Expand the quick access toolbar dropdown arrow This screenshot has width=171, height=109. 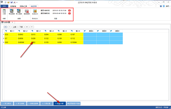click(17, 2)
